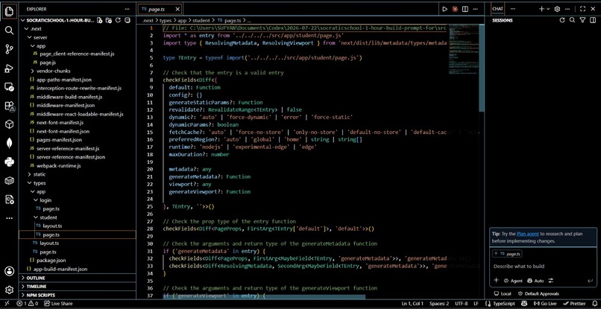601x309 pixels.
Task: Focus the Describe what to build input
Action: [x=543, y=266]
